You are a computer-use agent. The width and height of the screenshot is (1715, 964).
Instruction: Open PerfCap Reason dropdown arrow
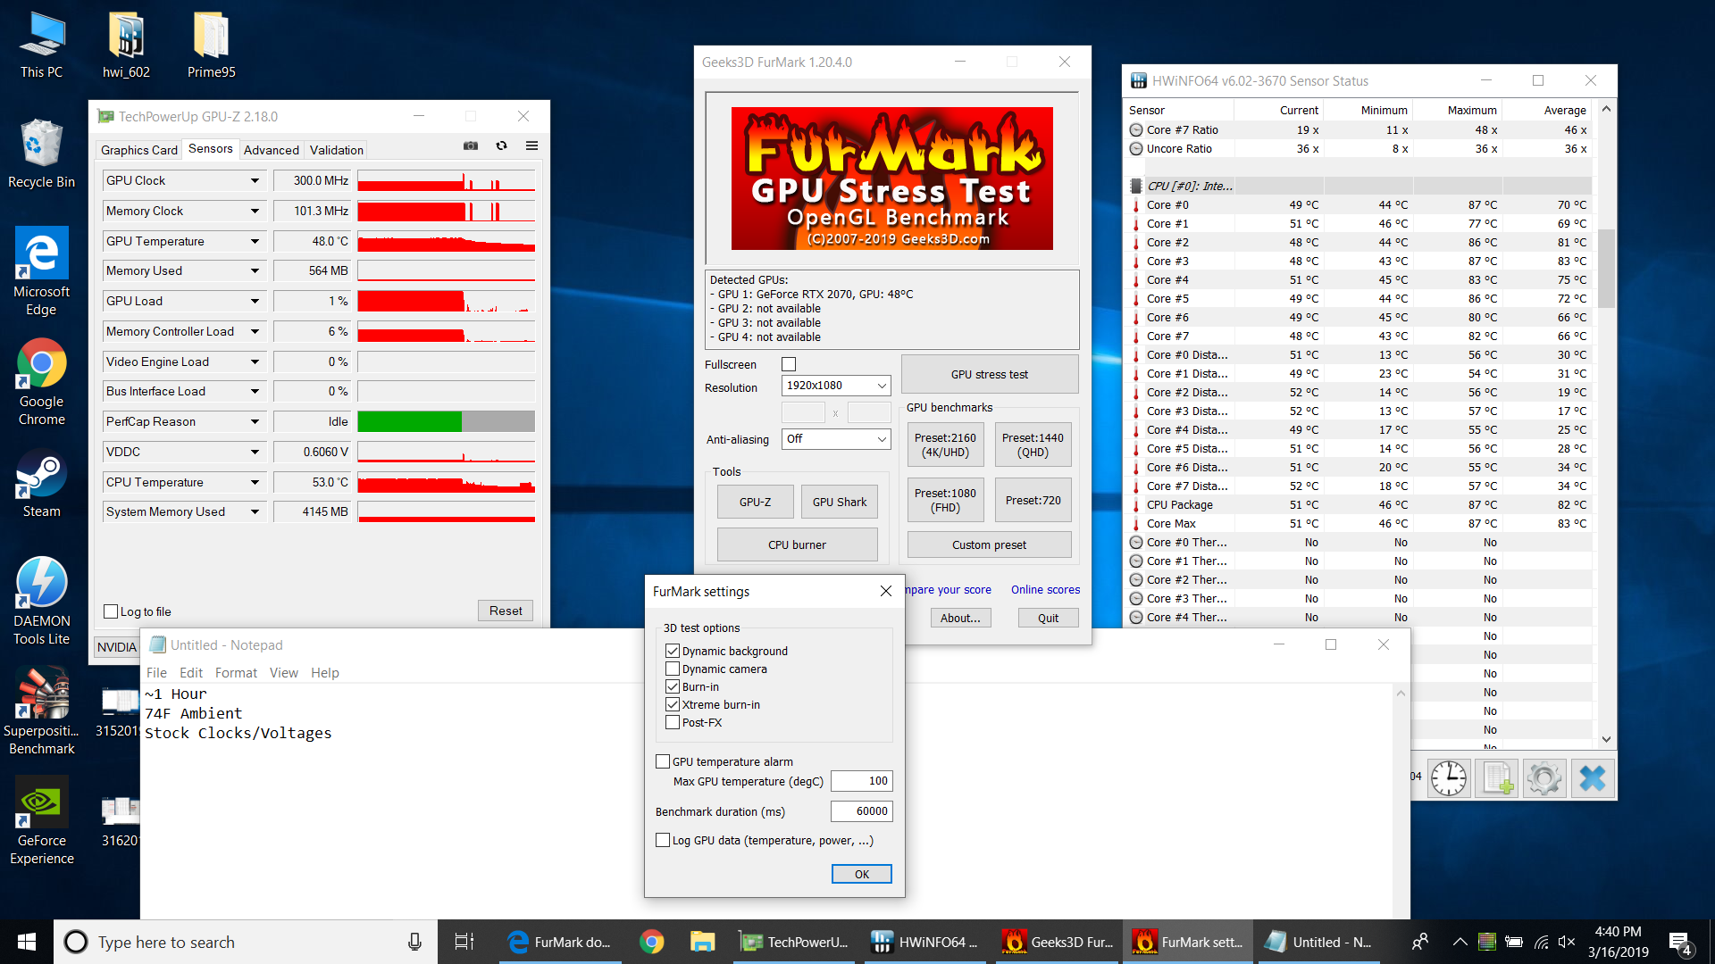point(255,422)
